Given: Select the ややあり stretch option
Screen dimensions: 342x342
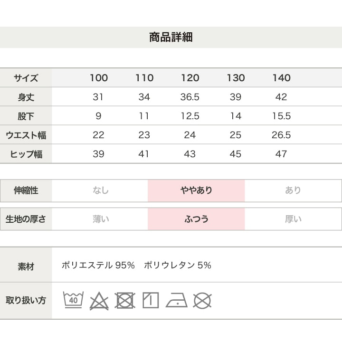Looking at the screenshot, I should (196, 190).
